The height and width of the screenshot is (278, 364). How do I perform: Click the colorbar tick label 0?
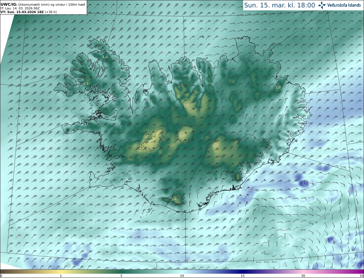[1, 276]
